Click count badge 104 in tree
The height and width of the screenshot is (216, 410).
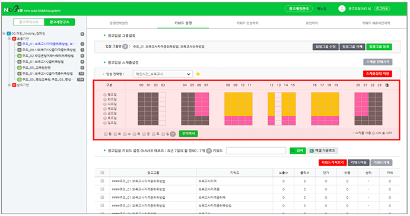pyautogui.click(x=81, y=80)
